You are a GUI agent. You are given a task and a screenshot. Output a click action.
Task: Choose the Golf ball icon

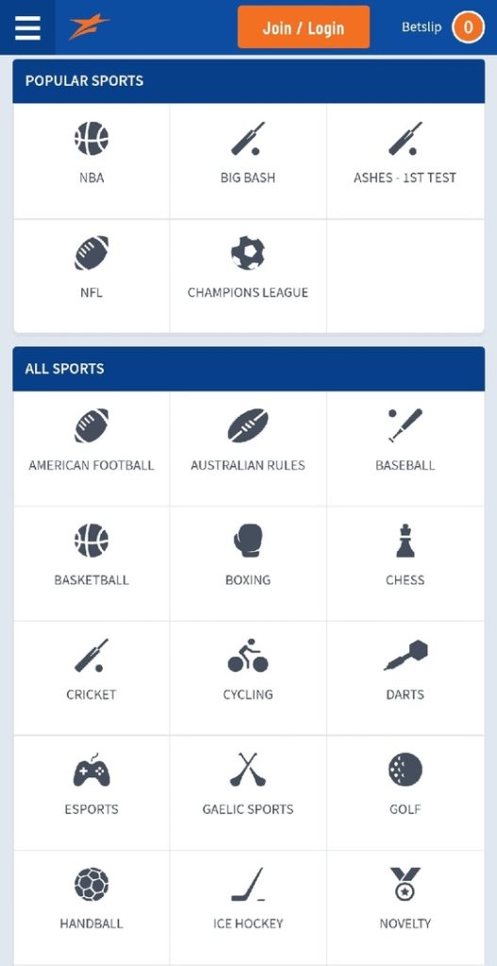coord(406,770)
